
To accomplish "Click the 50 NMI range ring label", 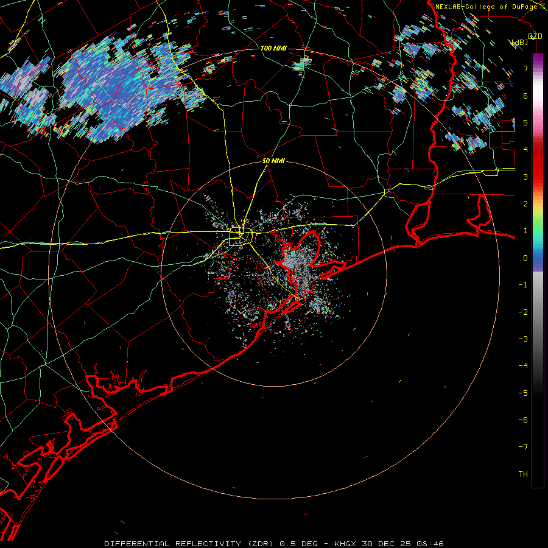I will pos(273,161).
